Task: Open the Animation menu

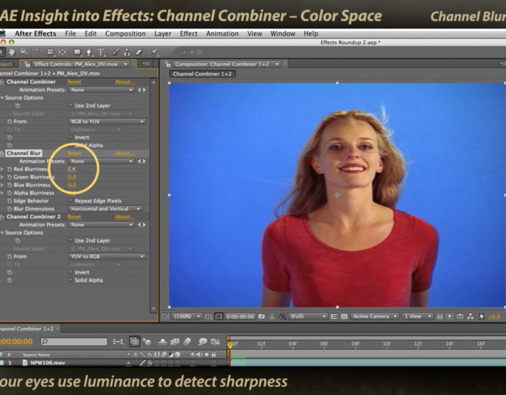Action: point(222,34)
